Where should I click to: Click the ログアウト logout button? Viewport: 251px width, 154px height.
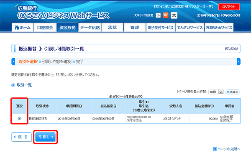click(229, 7)
